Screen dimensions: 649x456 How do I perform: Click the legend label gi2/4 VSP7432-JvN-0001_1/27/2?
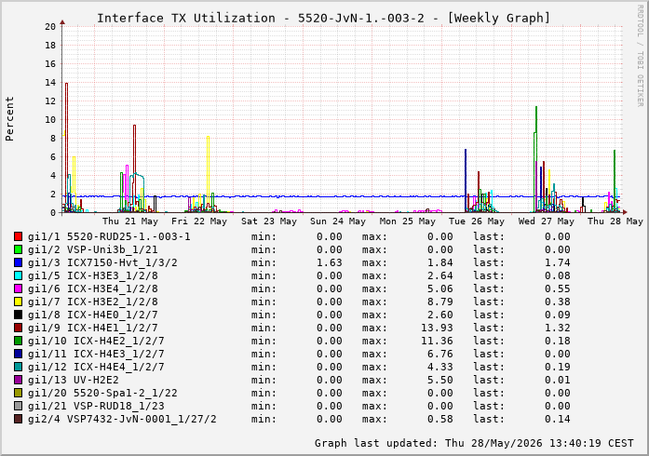tap(122, 419)
